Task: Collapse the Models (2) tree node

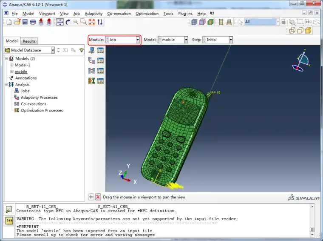Action: pyautogui.click(x=6, y=59)
